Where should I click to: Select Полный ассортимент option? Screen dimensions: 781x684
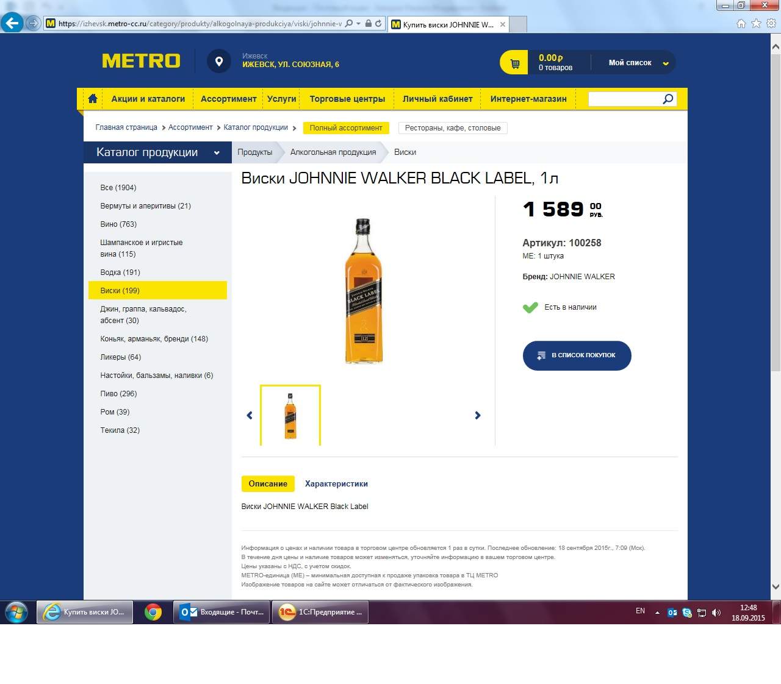click(346, 128)
